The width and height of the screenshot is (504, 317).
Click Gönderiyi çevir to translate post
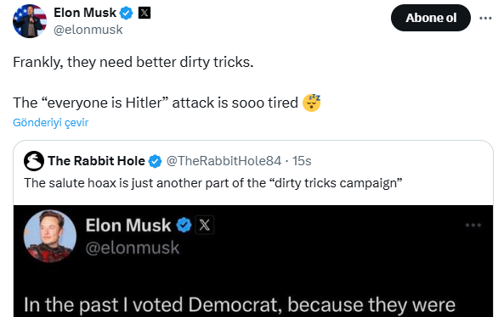[50, 122]
